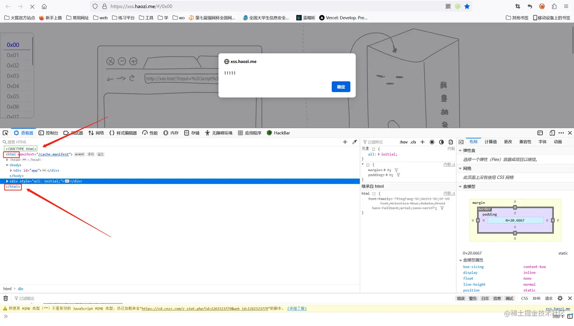Collapse the 盒模型属性 box model properties section
The image size is (574, 326).
[460, 260]
